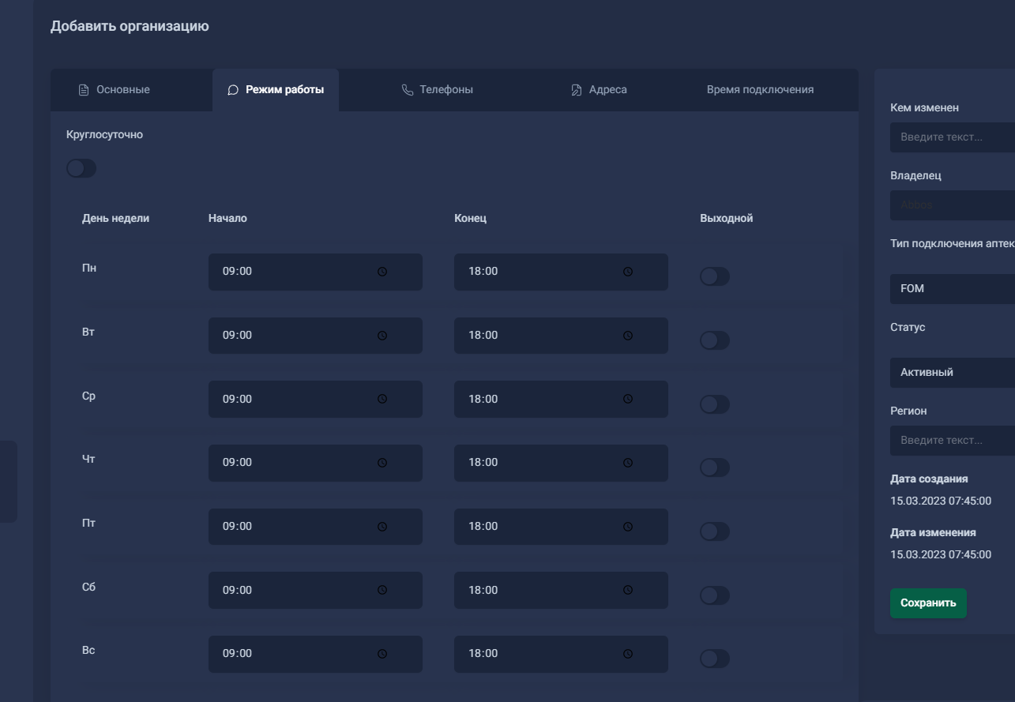Screen dimensions: 1015x702
Task: Click the Добавить организацию heading
Action: click(130, 26)
